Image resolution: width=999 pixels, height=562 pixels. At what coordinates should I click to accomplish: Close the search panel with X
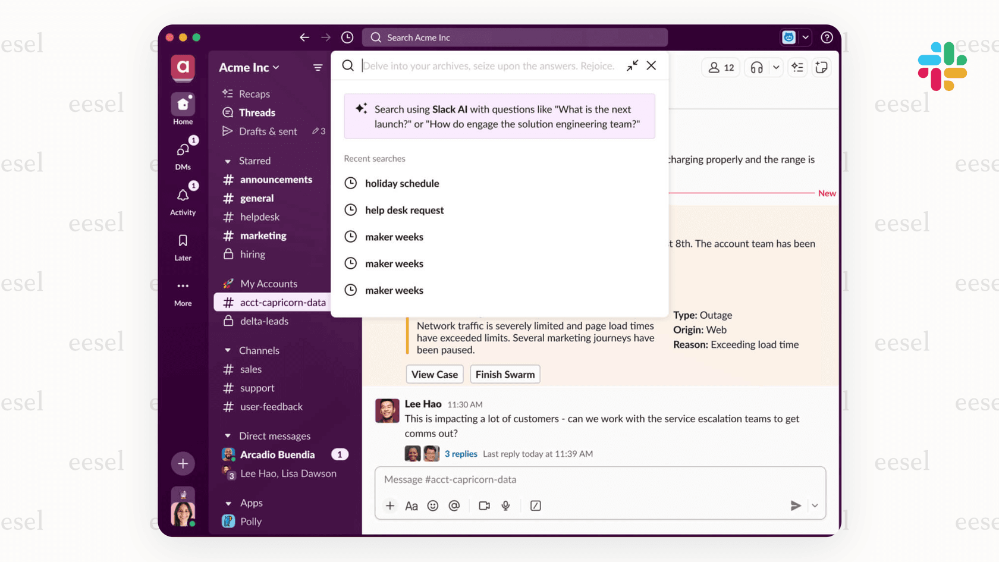tap(652, 65)
